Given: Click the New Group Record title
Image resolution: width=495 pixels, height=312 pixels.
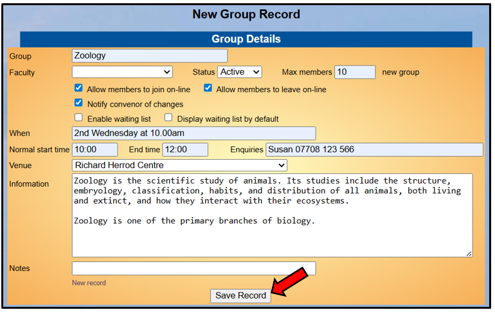Looking at the screenshot, I should pos(246,15).
